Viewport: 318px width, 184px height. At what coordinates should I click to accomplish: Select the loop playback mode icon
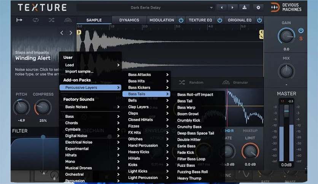[x=35, y=20]
